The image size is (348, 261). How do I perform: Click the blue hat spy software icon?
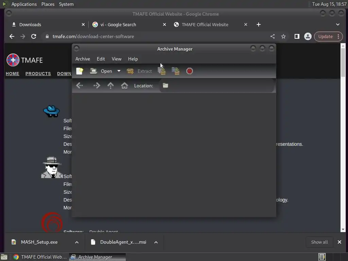click(52, 111)
